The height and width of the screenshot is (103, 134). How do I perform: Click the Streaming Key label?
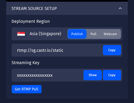coord(25,62)
